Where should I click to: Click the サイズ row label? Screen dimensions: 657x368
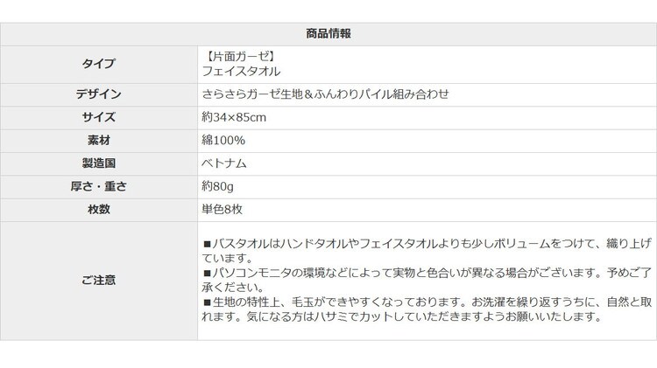[x=98, y=117]
